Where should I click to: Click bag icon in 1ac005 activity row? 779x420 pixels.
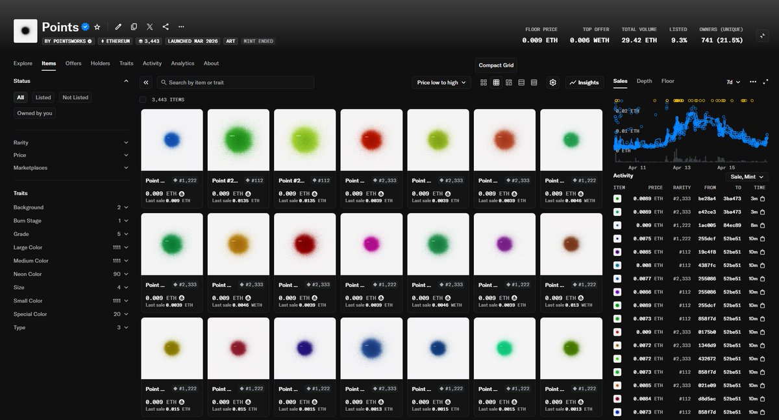point(762,225)
